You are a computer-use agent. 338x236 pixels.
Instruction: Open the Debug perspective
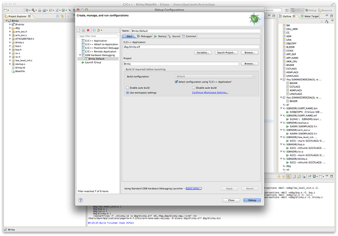click(x=310, y=10)
